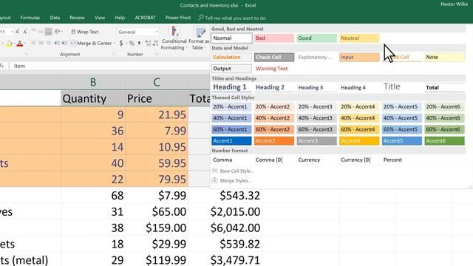Apply the Calculation cell style
473x266 pixels.
231,57
